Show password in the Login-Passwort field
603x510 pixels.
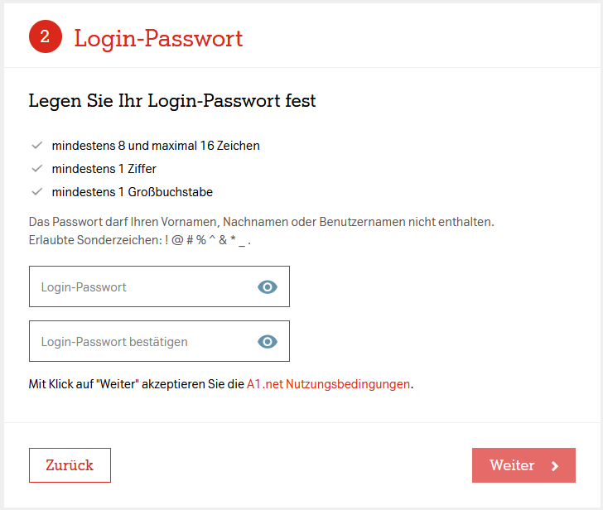pyautogui.click(x=267, y=287)
